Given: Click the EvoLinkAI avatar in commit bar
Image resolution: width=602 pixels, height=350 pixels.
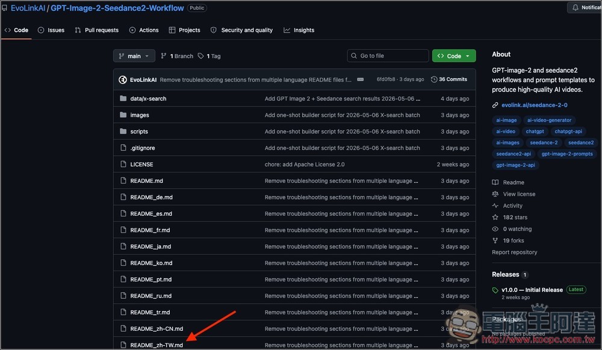Looking at the screenshot, I should click(x=123, y=80).
